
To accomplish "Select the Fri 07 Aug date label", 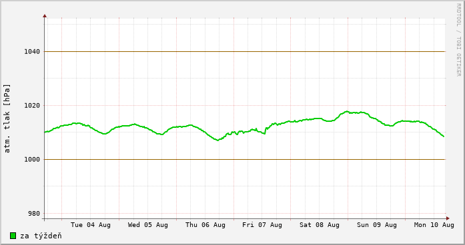I will (262, 225).
